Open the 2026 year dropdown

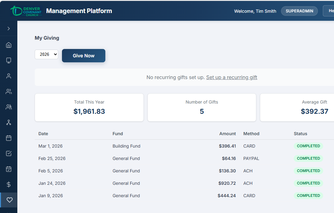[x=46, y=54]
